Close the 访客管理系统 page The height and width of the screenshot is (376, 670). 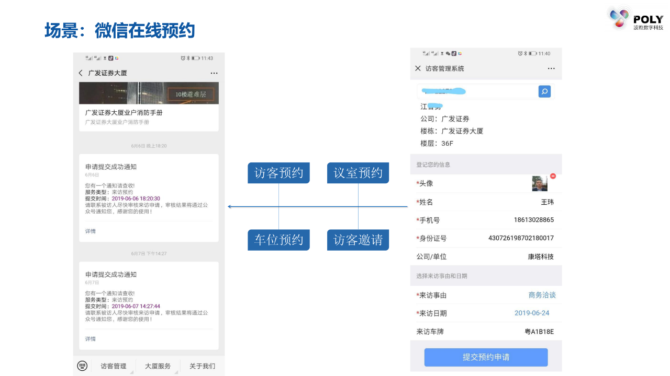[418, 68]
